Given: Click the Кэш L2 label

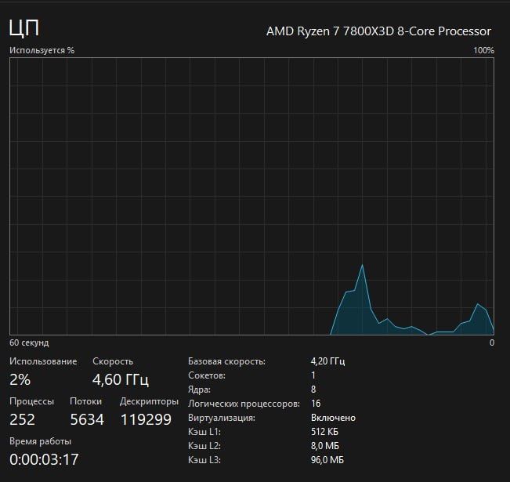Looking at the screenshot, I should coord(204,446).
